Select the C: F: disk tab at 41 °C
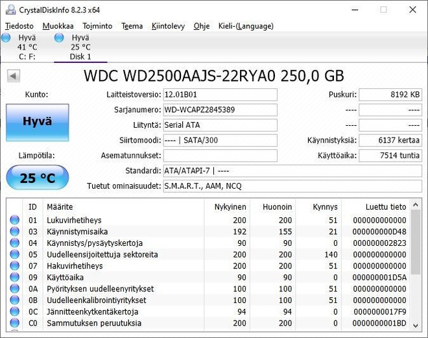The image size is (428, 338). [27, 47]
